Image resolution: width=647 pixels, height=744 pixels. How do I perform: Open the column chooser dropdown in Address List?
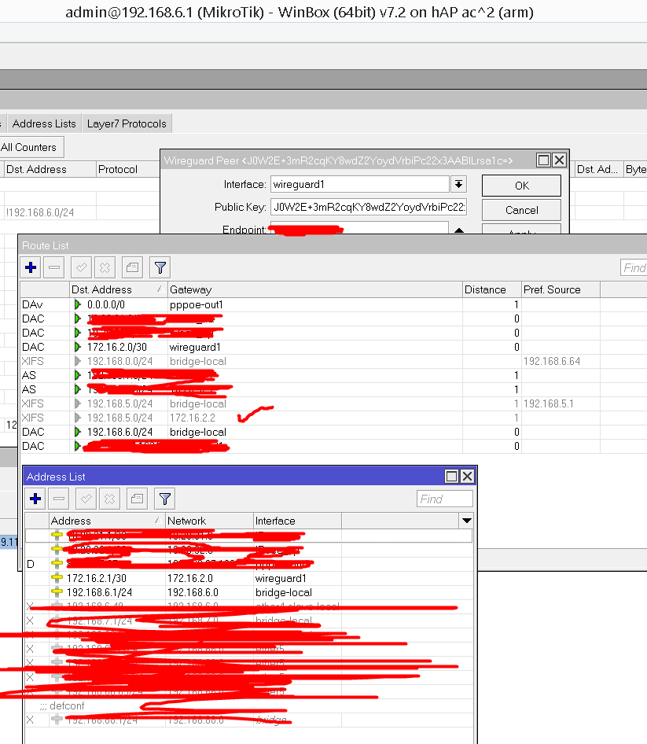tap(467, 521)
